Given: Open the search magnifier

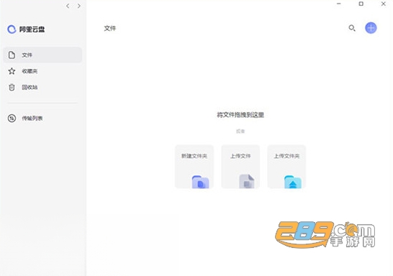Looking at the screenshot, I should (352, 28).
